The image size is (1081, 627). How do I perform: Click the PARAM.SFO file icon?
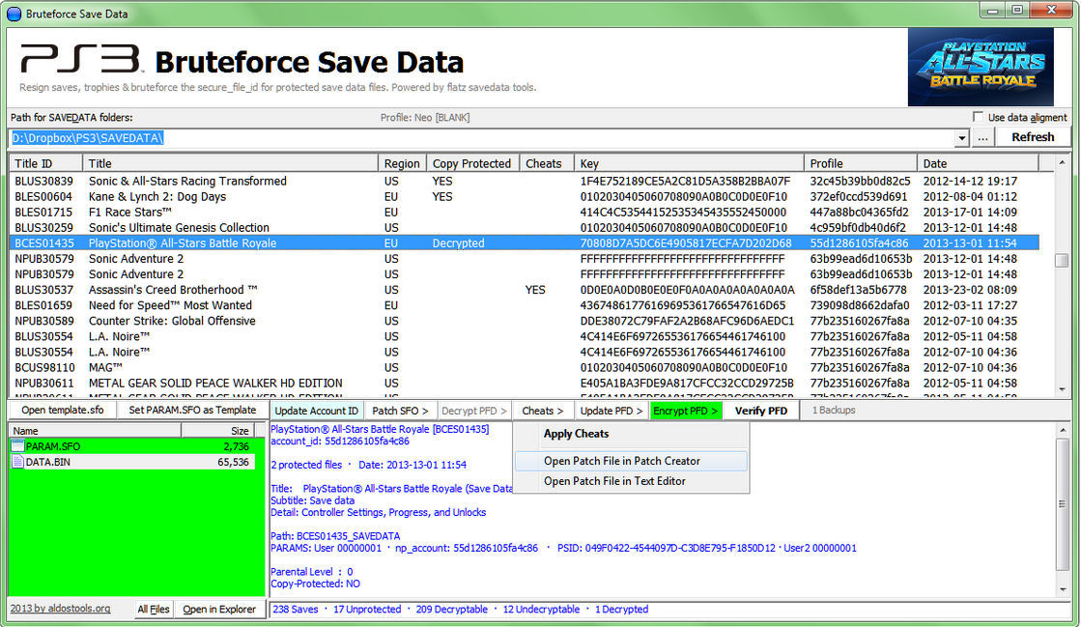pos(17,446)
